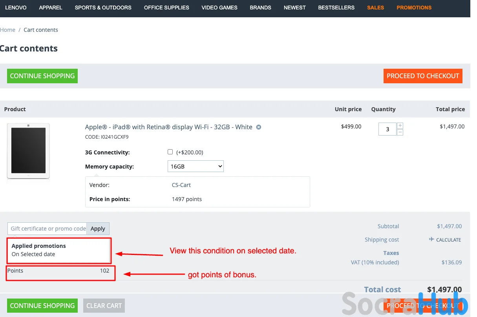
Task: Open the Video Games menu
Action: pos(219,7)
